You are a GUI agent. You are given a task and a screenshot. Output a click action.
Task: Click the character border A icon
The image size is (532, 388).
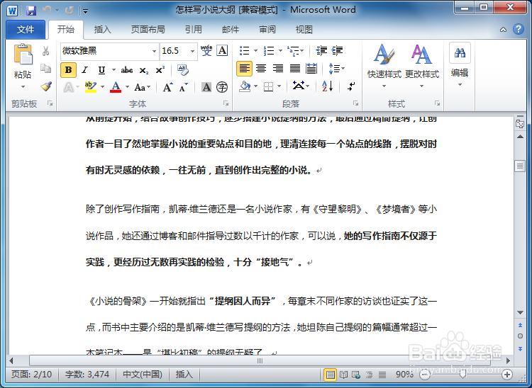(222, 51)
